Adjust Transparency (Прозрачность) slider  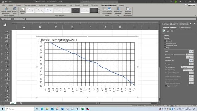(180, 55)
